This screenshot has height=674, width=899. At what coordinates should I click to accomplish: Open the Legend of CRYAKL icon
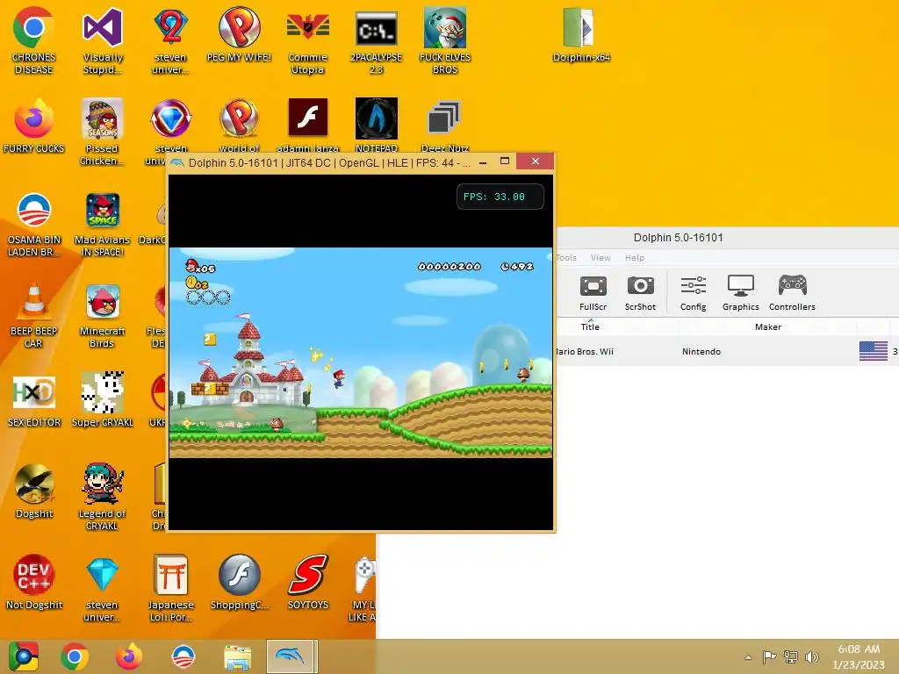pyautogui.click(x=102, y=497)
